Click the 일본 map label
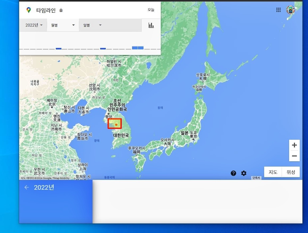 (184, 133)
